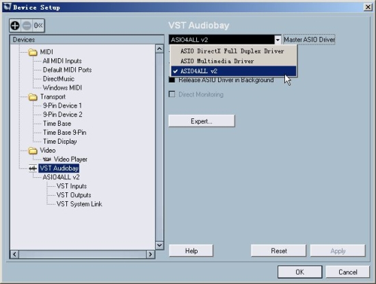Choose ASIO Multimedia Driver option
The height and width of the screenshot is (284, 376).
click(234, 61)
